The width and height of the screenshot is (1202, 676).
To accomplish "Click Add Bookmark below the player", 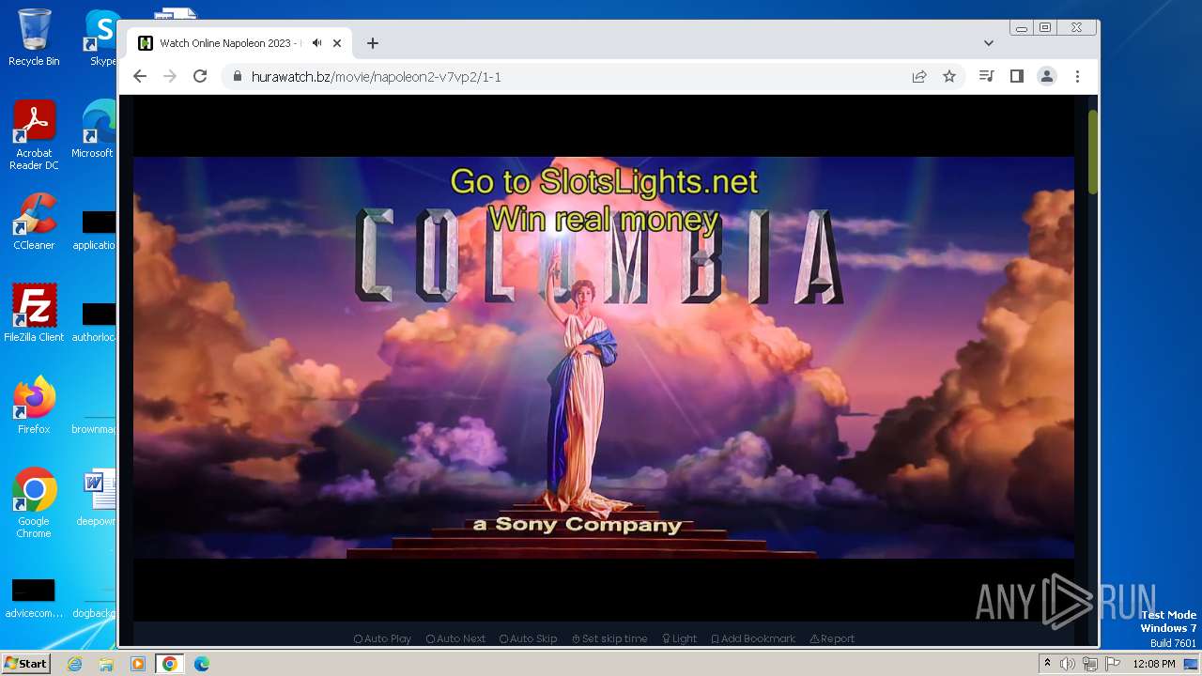I will [x=753, y=638].
